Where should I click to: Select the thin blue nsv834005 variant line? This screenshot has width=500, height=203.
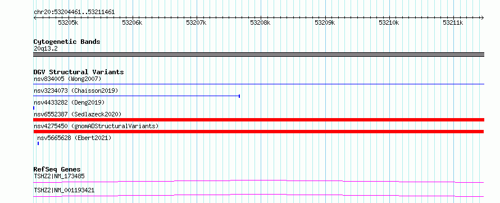258,84
